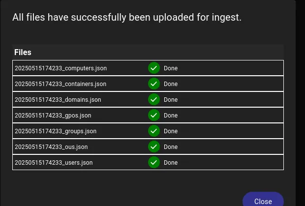Click the green checkmark for containers.json
The image size is (305, 206).
point(154,84)
